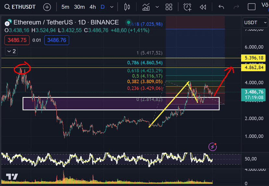Click the closing value C3.486,76
Screen dimensions: 269x186
(x=96, y=31)
